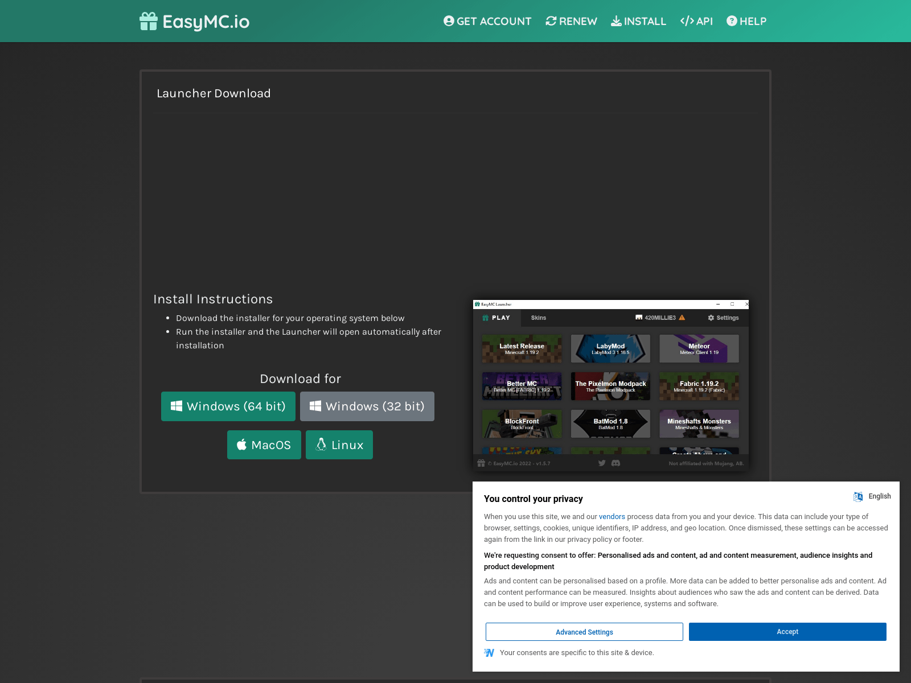
Task: Download the MacOS installer
Action: click(x=264, y=445)
